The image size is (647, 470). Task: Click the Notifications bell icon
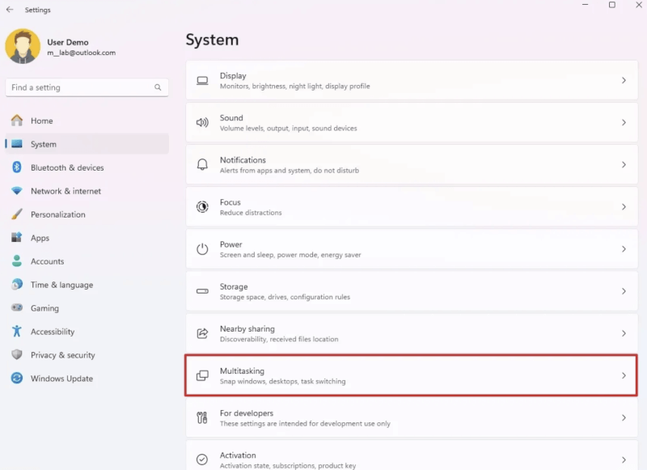[x=202, y=165]
